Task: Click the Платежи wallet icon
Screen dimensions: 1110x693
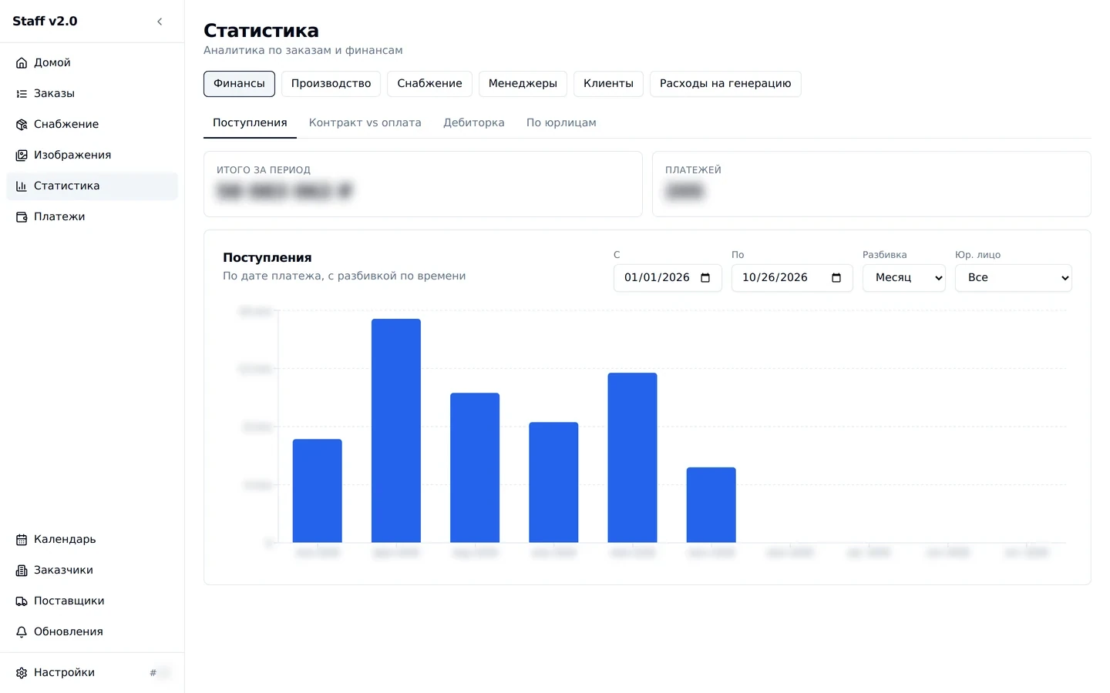Action: [x=22, y=217]
